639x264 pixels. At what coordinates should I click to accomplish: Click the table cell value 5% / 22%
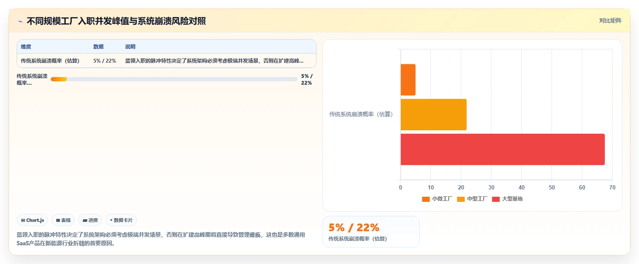click(x=105, y=61)
